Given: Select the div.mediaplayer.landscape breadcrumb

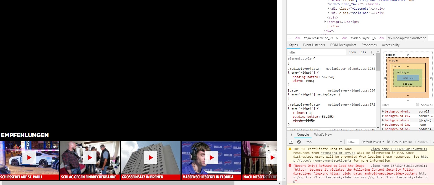Looking at the screenshot, I should tap(407, 38).
